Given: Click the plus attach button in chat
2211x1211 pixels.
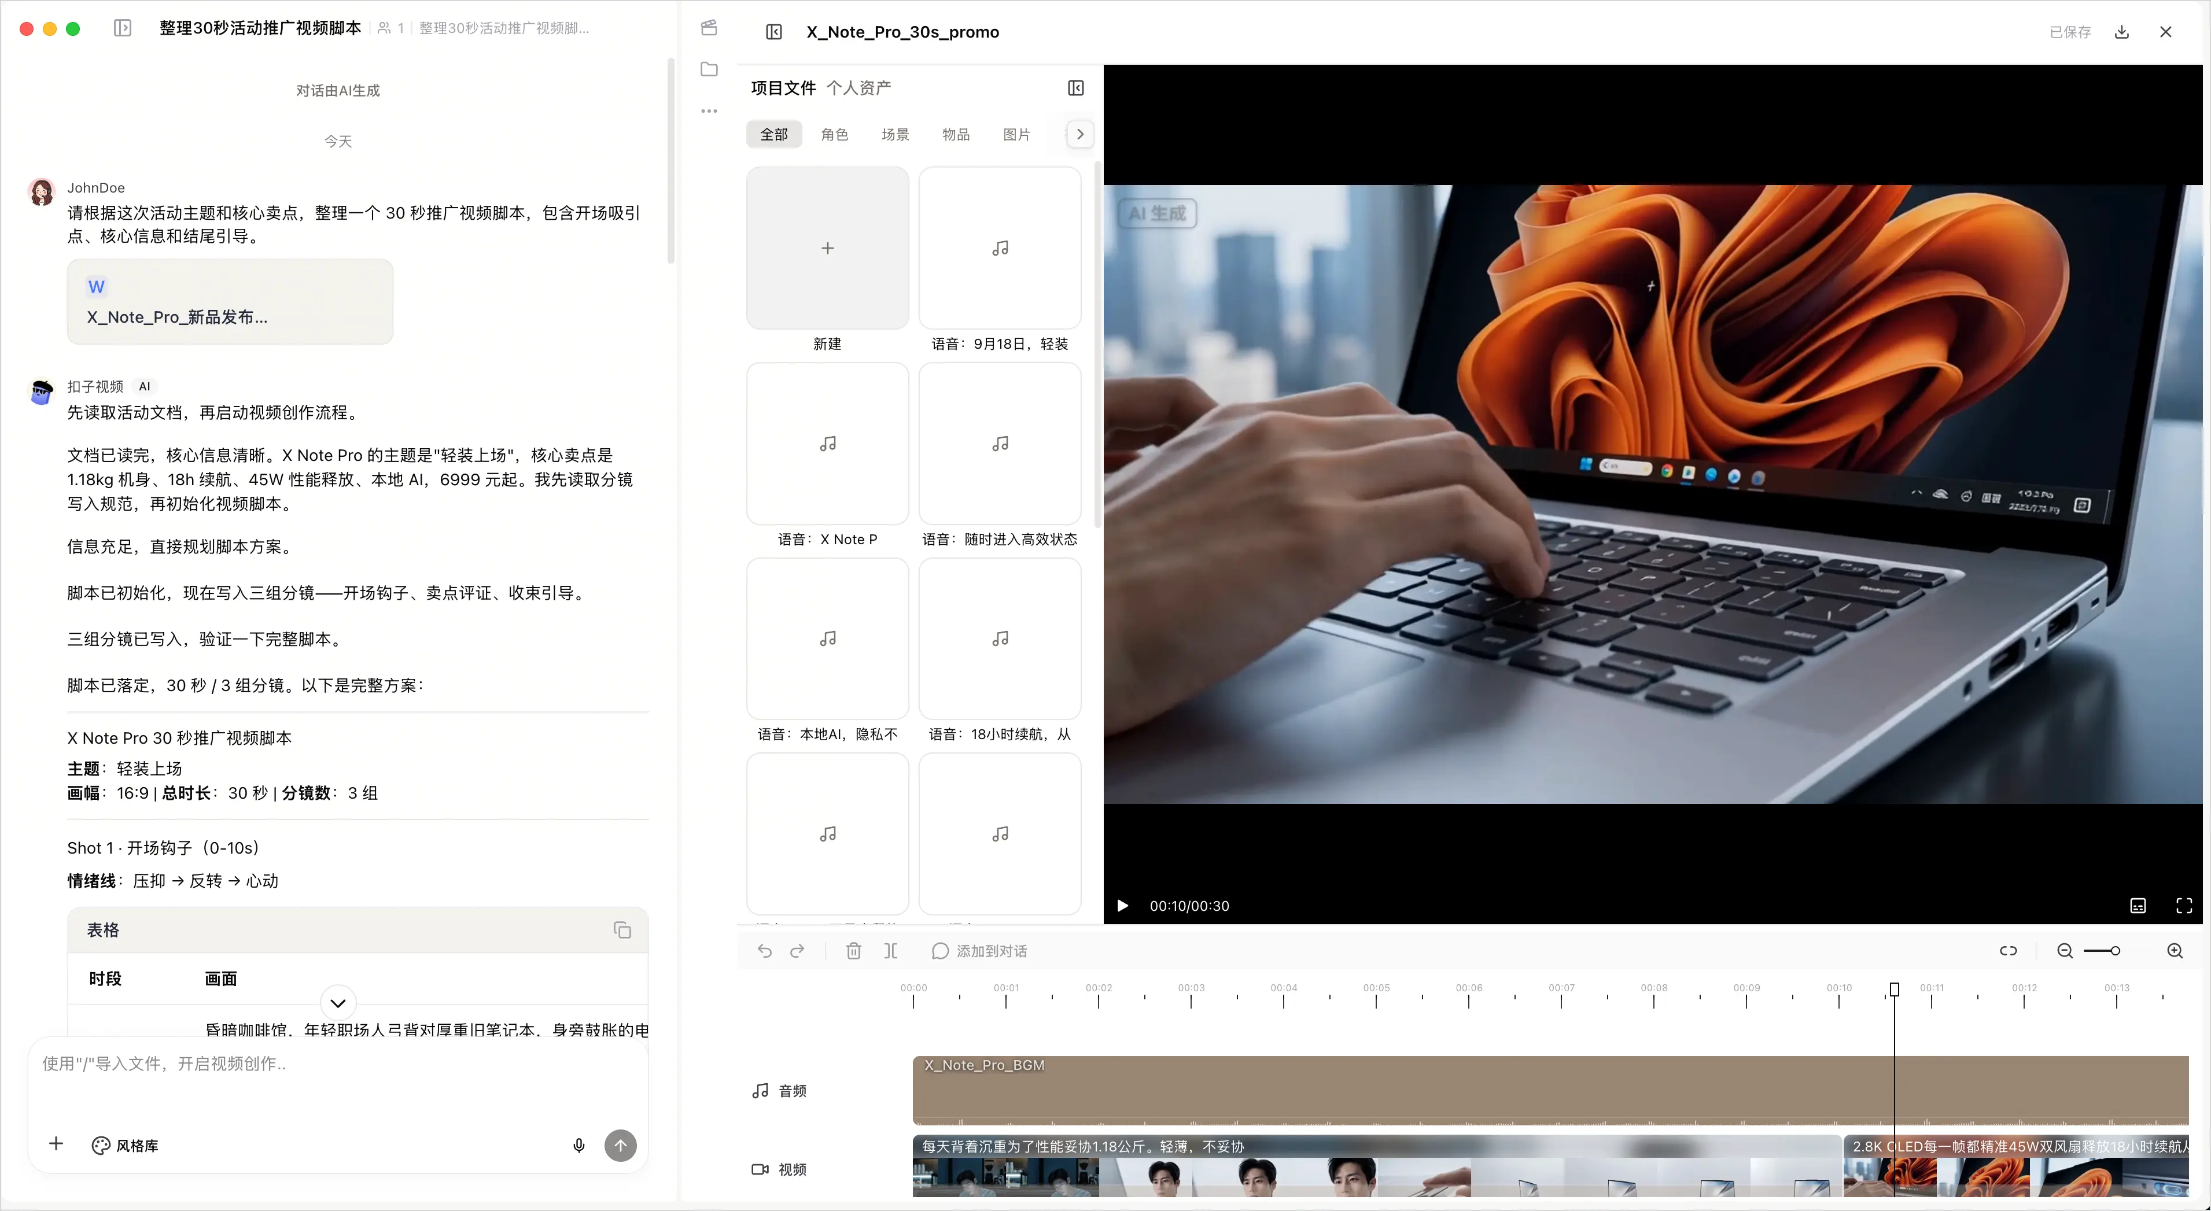Looking at the screenshot, I should coord(56,1144).
